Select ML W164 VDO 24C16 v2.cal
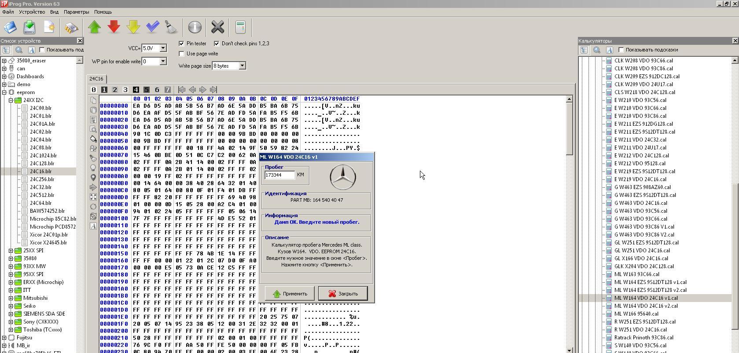 tap(646, 306)
